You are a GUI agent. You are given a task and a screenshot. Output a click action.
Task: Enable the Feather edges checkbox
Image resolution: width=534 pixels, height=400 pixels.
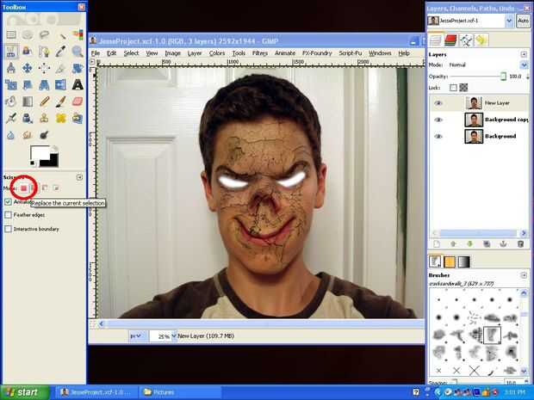tap(8, 215)
